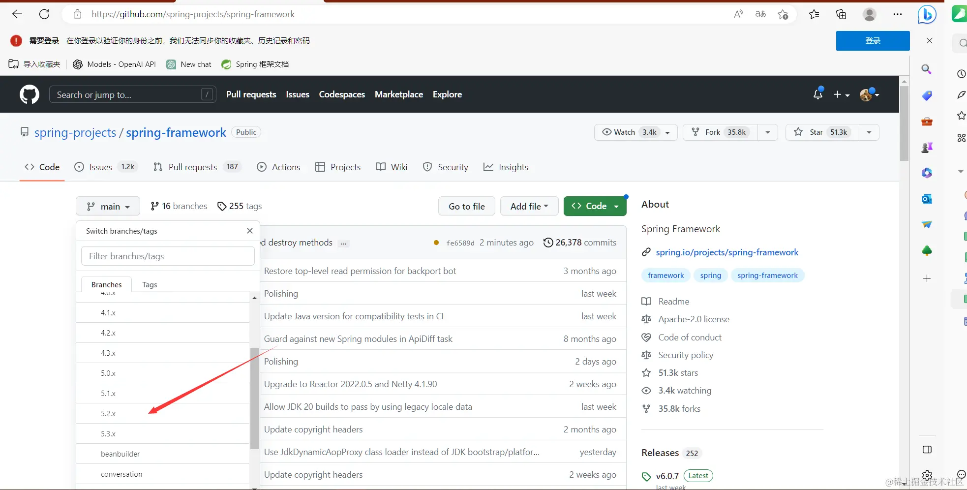Reload the page with refresh icon
This screenshot has width=967, height=490.
point(44,14)
